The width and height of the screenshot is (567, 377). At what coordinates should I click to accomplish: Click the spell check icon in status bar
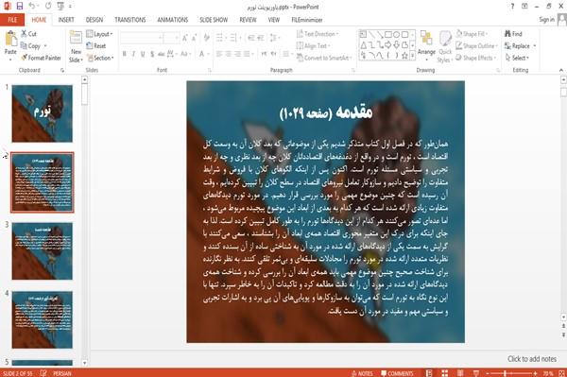coord(43,373)
